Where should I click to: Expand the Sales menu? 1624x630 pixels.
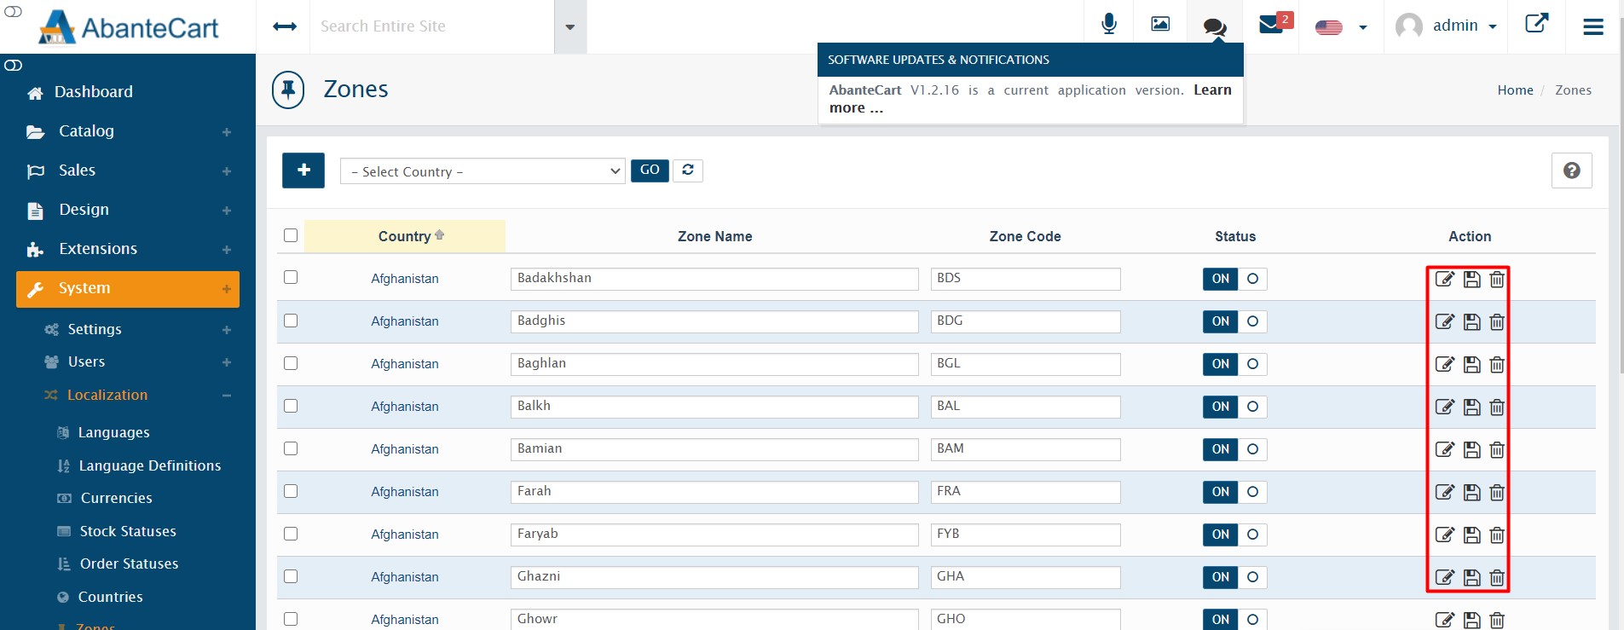click(129, 171)
